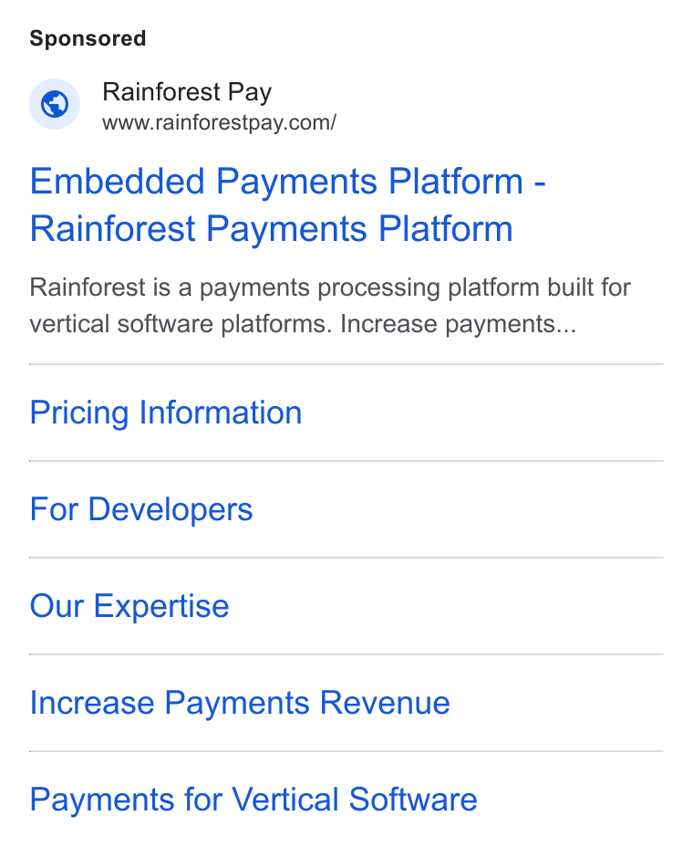Go to the Our Expertise sitelink
The width and height of the screenshot is (693, 847).
[x=129, y=606]
